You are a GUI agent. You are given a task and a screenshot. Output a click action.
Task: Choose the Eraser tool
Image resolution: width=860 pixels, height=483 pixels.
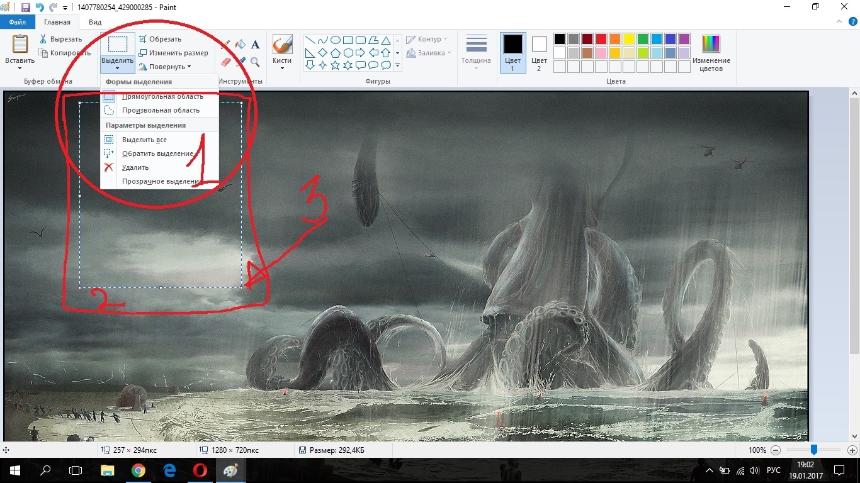[x=226, y=62]
